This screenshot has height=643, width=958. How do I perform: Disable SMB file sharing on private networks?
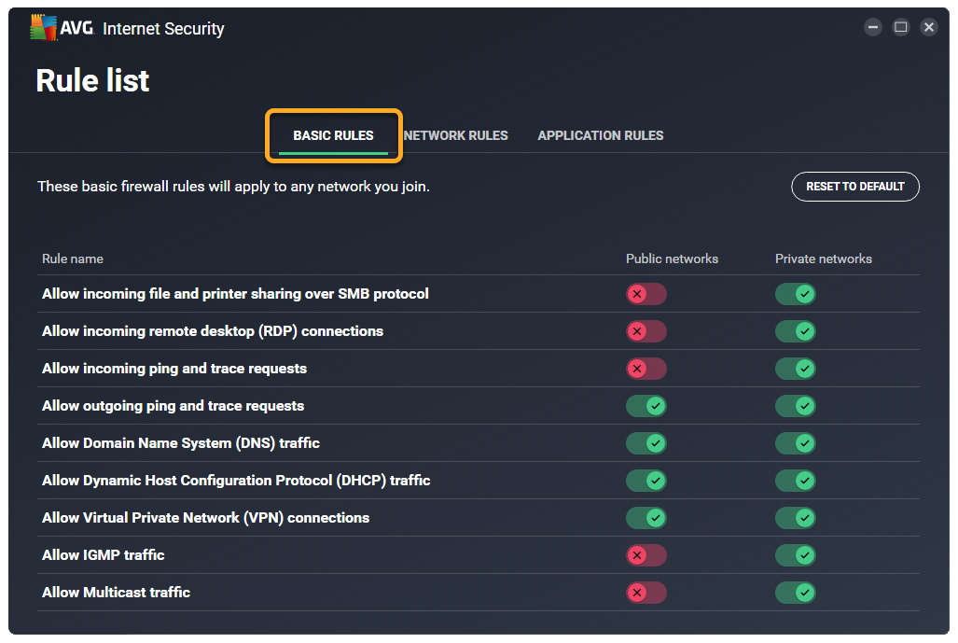point(796,294)
